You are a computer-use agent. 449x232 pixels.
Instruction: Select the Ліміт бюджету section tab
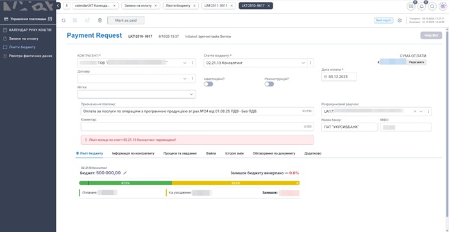(x=89, y=153)
